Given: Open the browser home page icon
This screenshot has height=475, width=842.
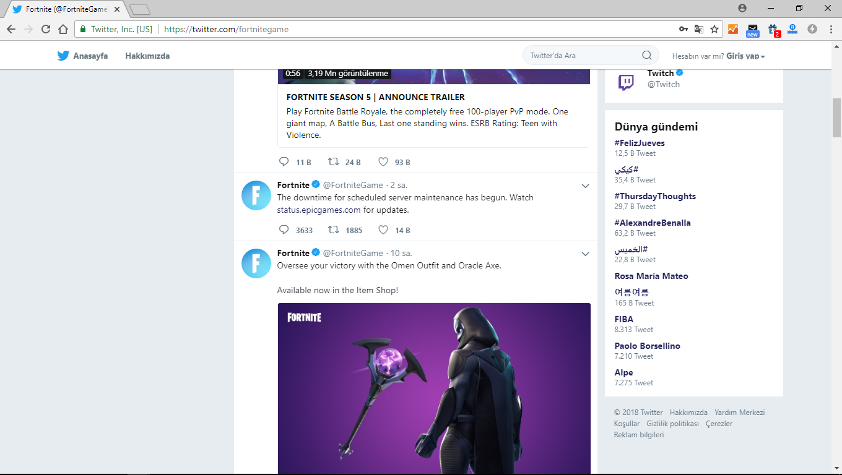Looking at the screenshot, I should click(x=63, y=29).
